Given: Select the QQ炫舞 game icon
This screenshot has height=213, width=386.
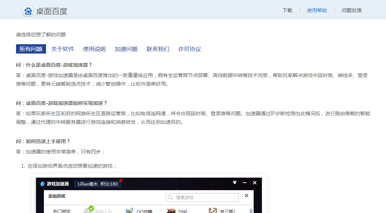Looking at the screenshot, I should (x=129, y=211).
